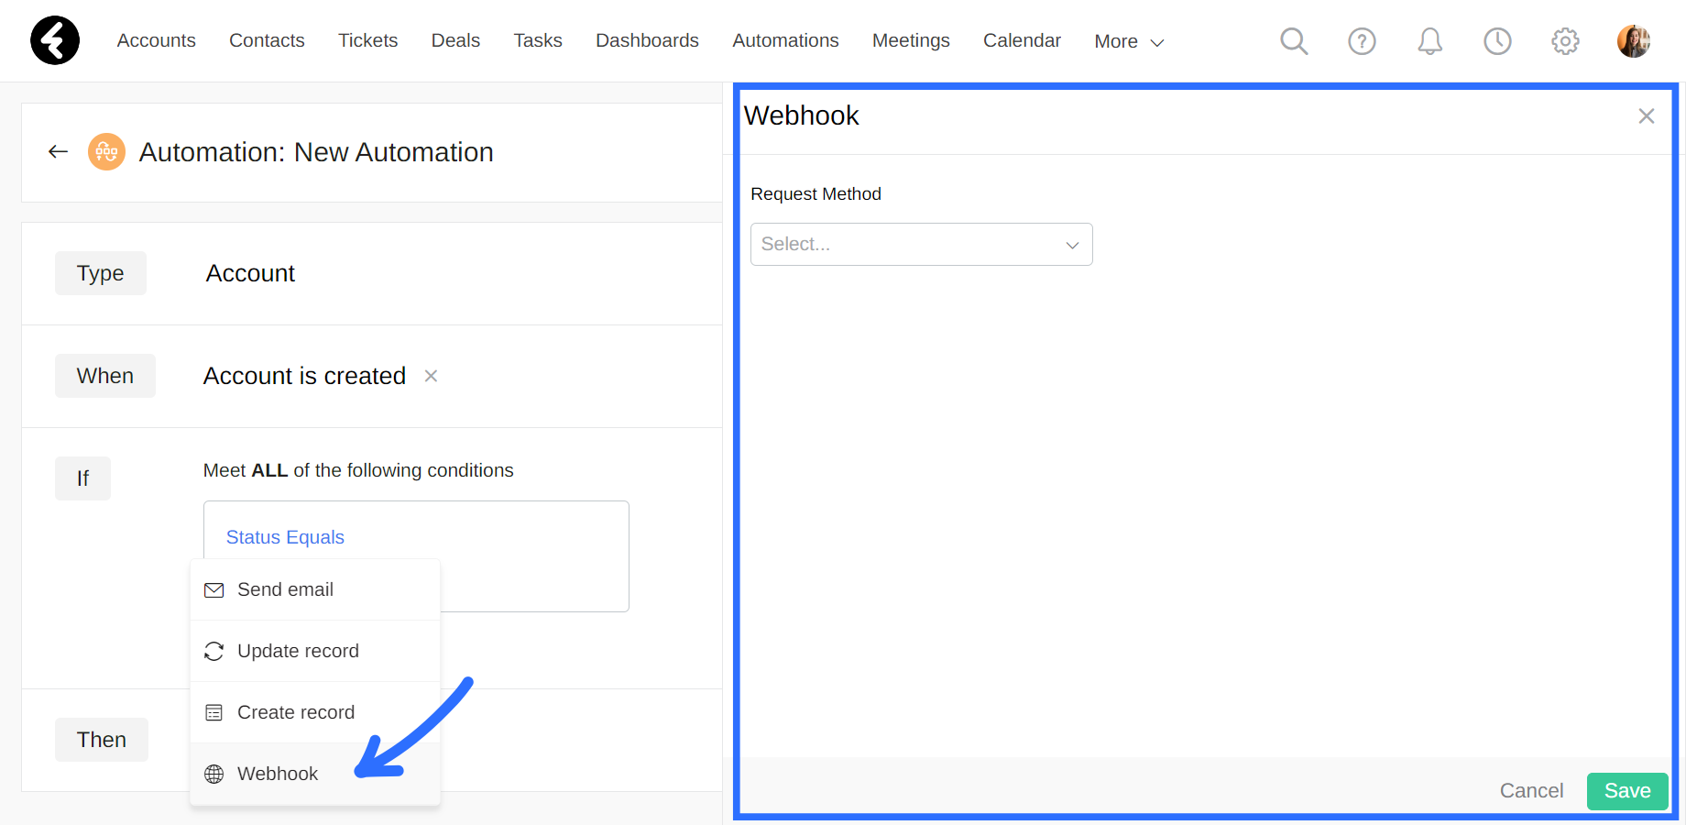Open the Calendar tab

tap(1022, 40)
